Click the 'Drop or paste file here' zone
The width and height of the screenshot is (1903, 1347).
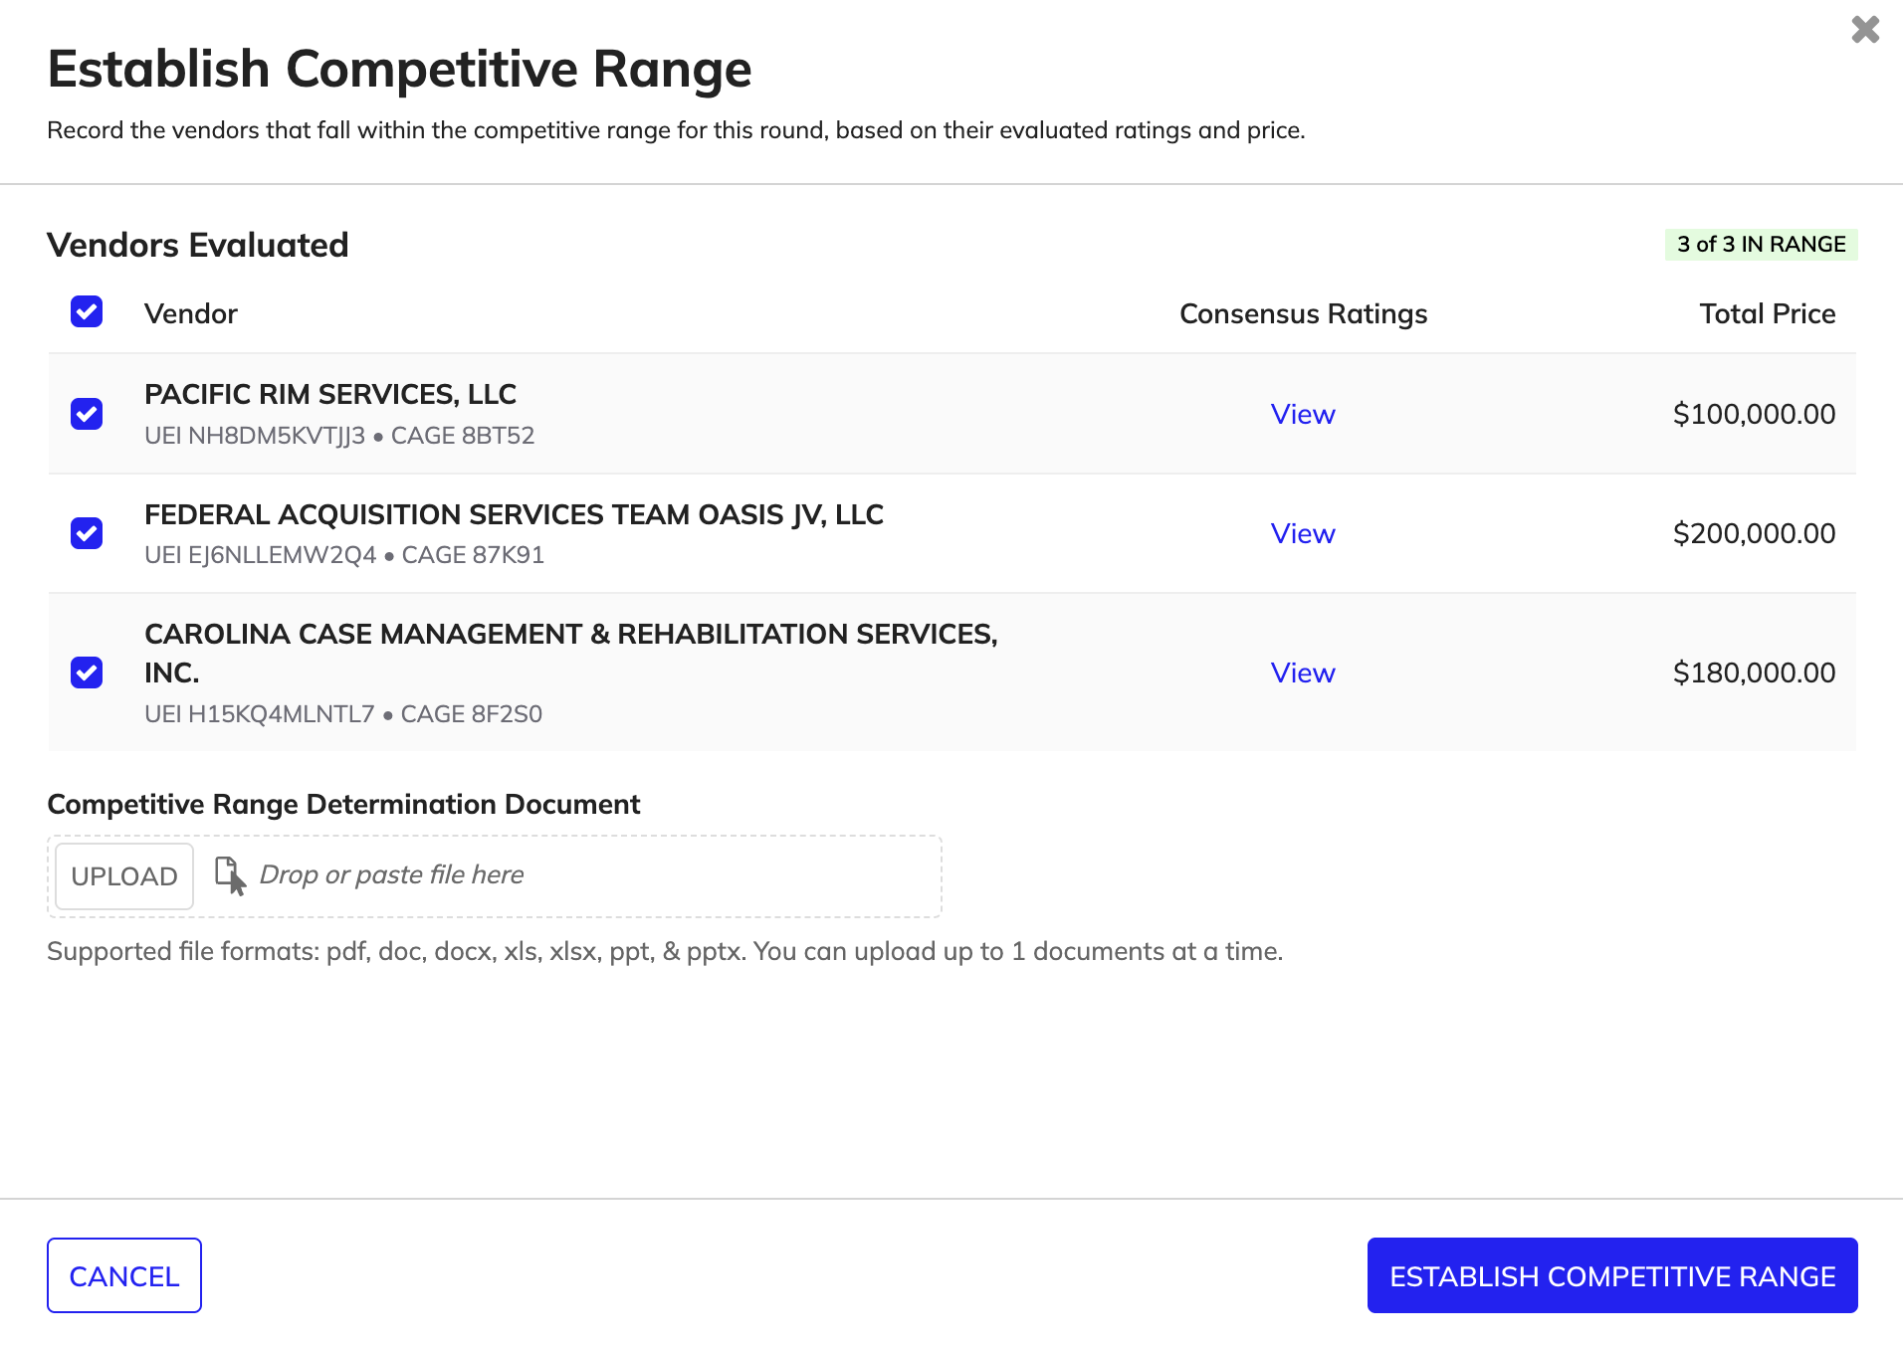[495, 876]
